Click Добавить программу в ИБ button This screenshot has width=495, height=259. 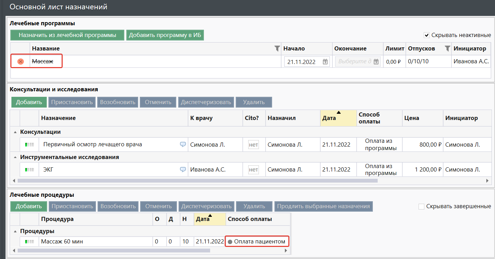pos(165,35)
